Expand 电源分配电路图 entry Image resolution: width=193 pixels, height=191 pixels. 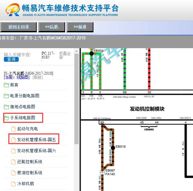click(24, 96)
